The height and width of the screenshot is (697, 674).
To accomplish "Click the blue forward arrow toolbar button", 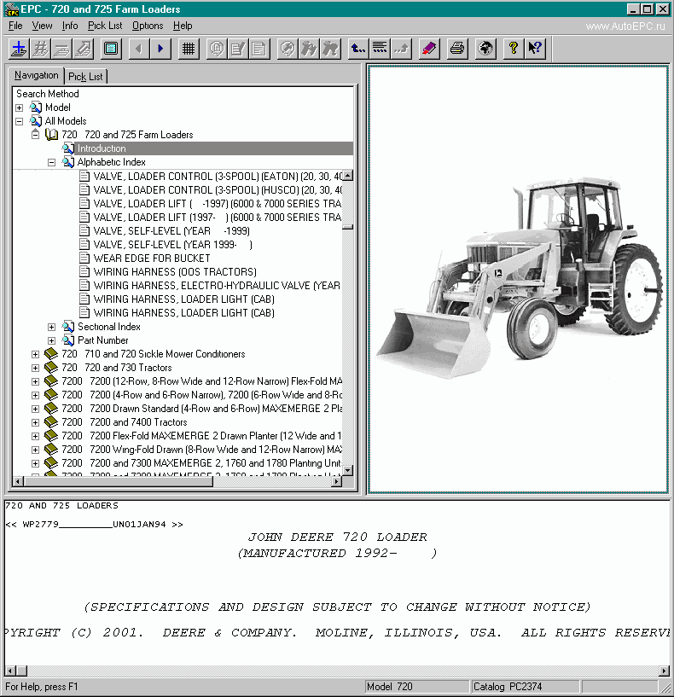I will [x=160, y=49].
